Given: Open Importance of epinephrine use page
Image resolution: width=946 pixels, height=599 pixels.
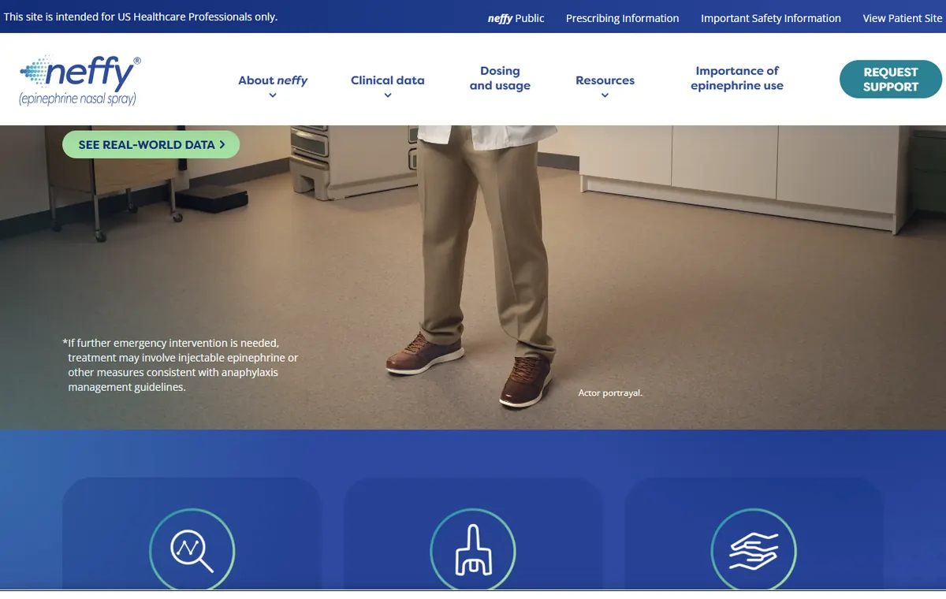Looking at the screenshot, I should coord(737,79).
